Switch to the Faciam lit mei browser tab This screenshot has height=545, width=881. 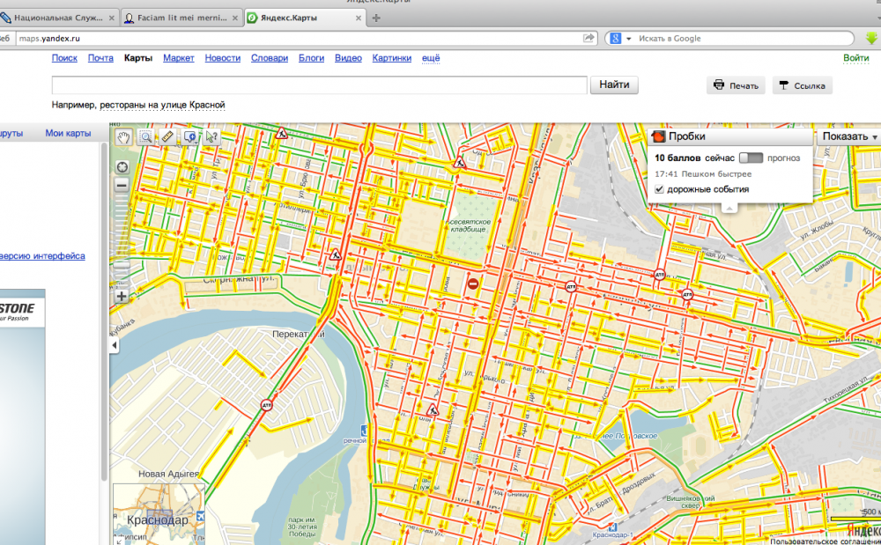180,18
